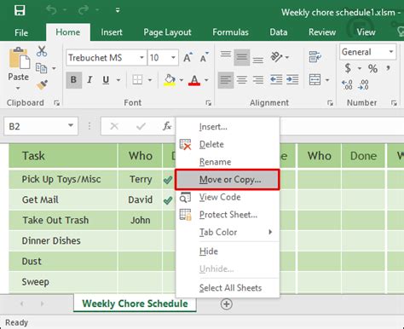Viewport: 404px width, 329px height.
Task: Switch to the Formulas tab
Action: [230, 32]
